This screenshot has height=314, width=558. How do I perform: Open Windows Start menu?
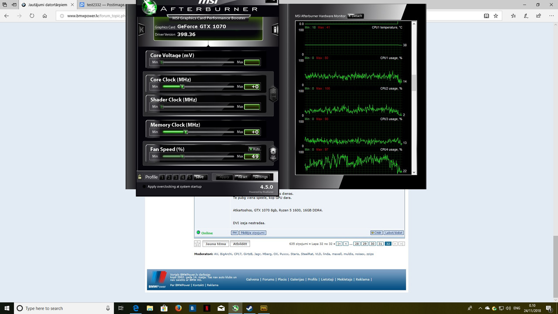7,308
